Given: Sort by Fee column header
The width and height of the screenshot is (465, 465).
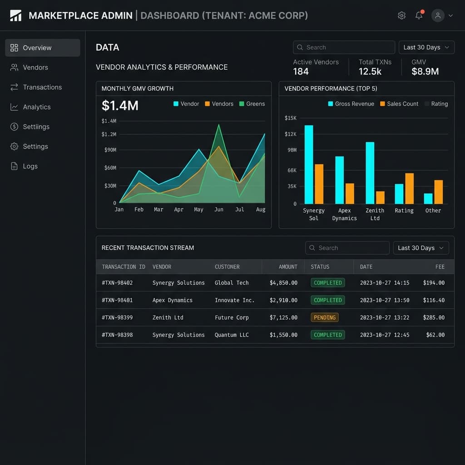Looking at the screenshot, I should coord(440,267).
